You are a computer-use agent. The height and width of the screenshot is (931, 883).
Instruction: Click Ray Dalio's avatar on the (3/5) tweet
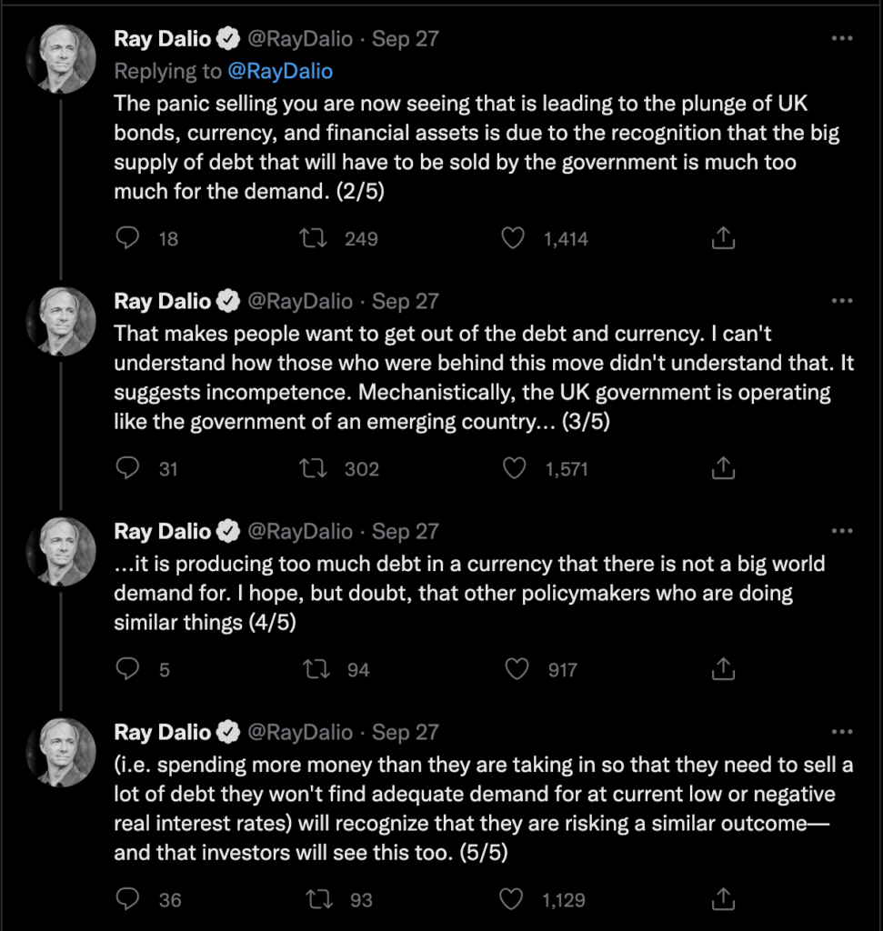[61, 321]
